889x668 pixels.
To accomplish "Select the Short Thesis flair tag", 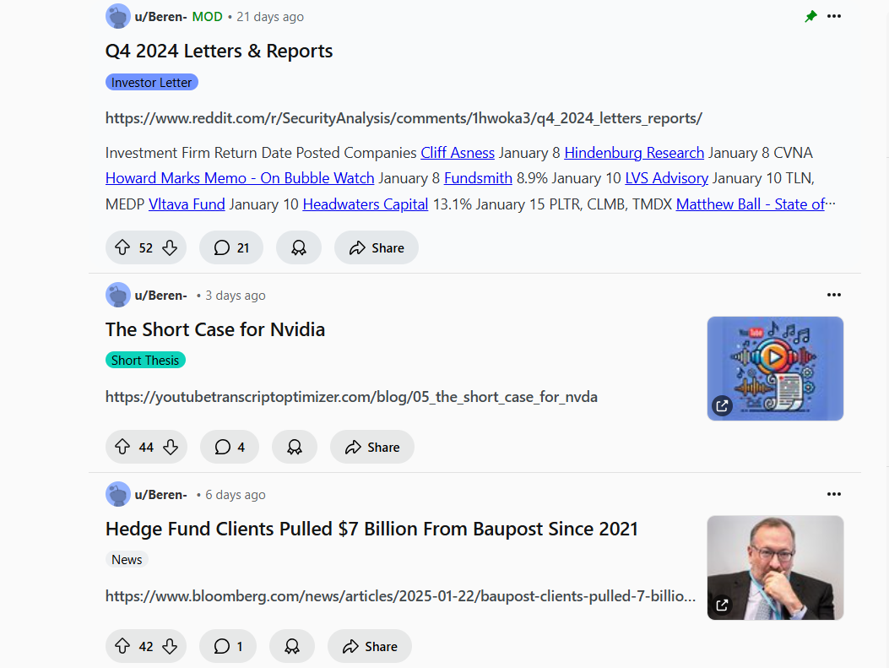I will click(145, 360).
